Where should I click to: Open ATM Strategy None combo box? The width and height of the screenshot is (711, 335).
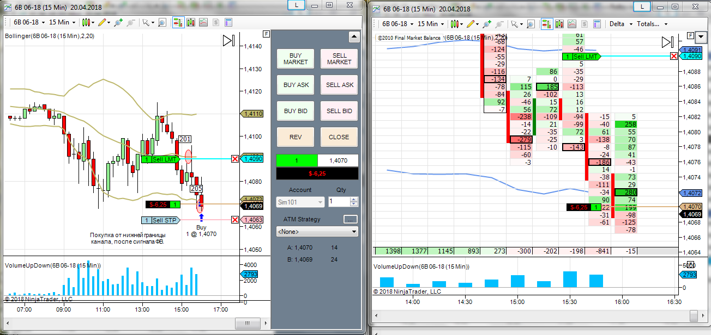click(317, 232)
